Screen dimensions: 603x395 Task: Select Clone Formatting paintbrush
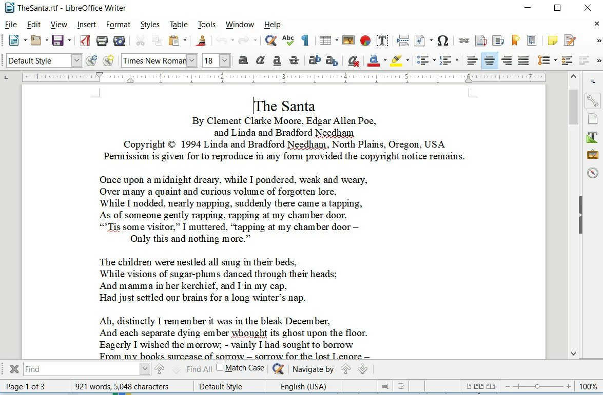click(201, 40)
